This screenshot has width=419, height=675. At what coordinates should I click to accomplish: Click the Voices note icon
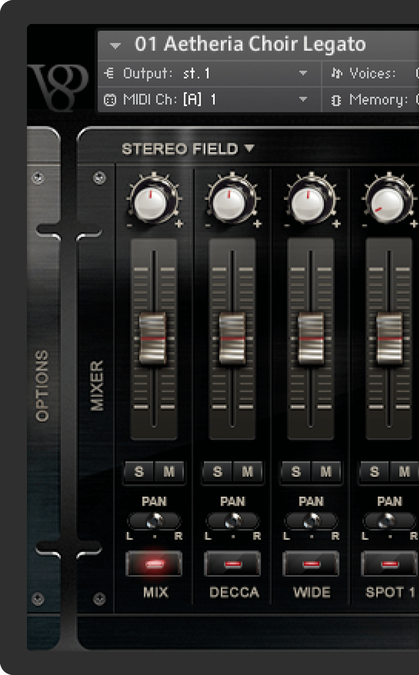(336, 73)
